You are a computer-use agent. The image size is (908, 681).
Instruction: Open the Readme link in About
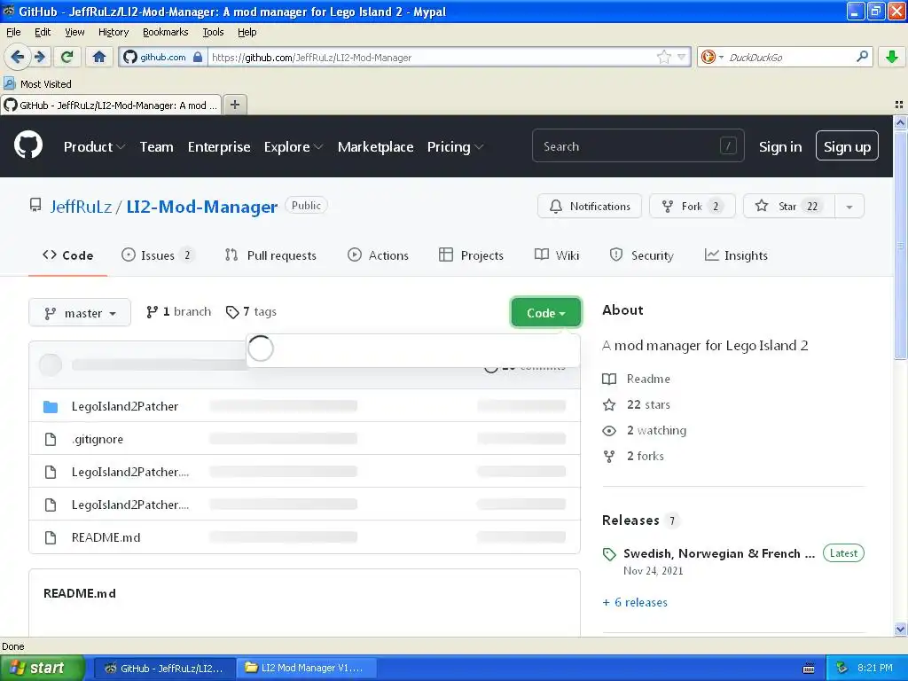[637, 379]
